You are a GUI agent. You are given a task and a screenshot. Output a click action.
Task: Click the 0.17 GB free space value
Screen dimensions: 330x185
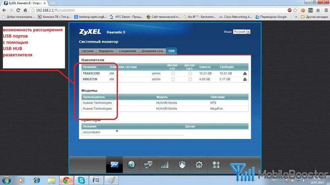point(225,79)
